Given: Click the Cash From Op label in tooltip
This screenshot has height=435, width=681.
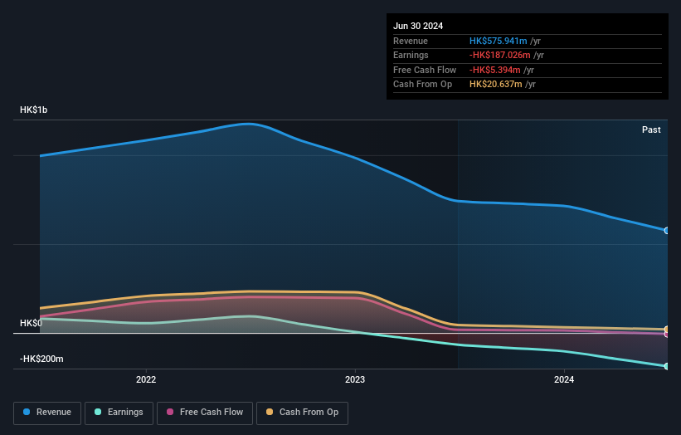Looking at the screenshot, I should [422, 85].
